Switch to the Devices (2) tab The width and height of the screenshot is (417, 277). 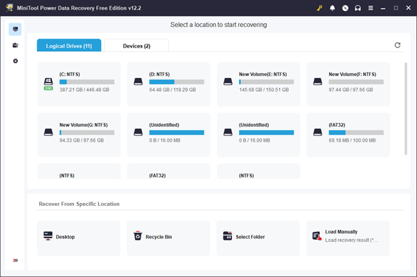click(x=136, y=46)
